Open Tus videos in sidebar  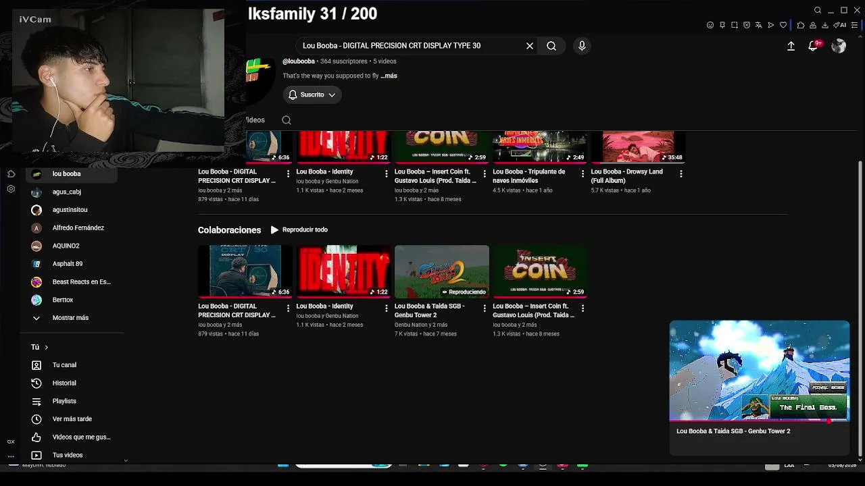[x=72, y=455]
